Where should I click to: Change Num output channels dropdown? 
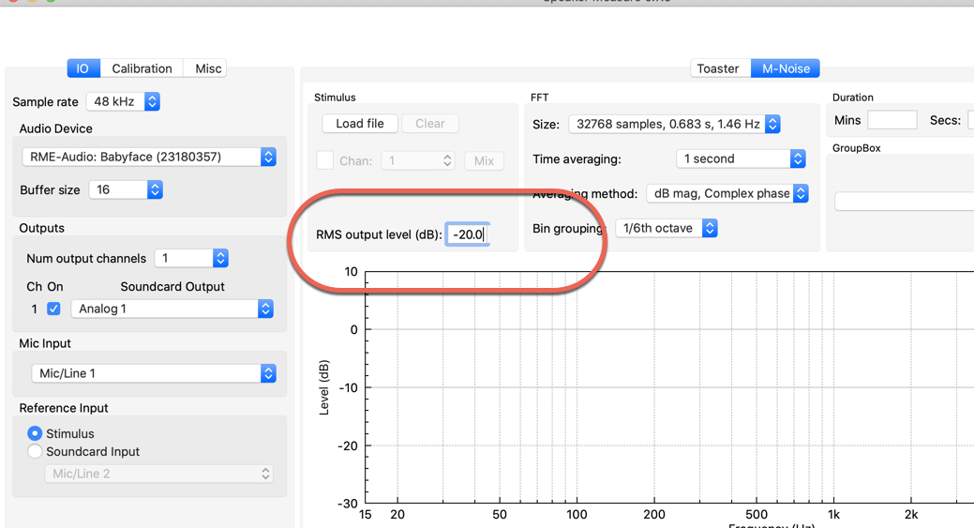191,258
